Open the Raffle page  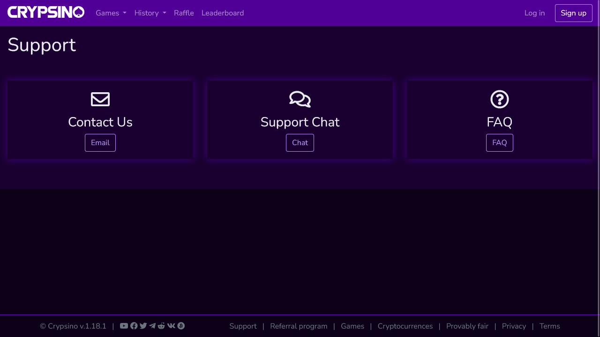point(184,13)
